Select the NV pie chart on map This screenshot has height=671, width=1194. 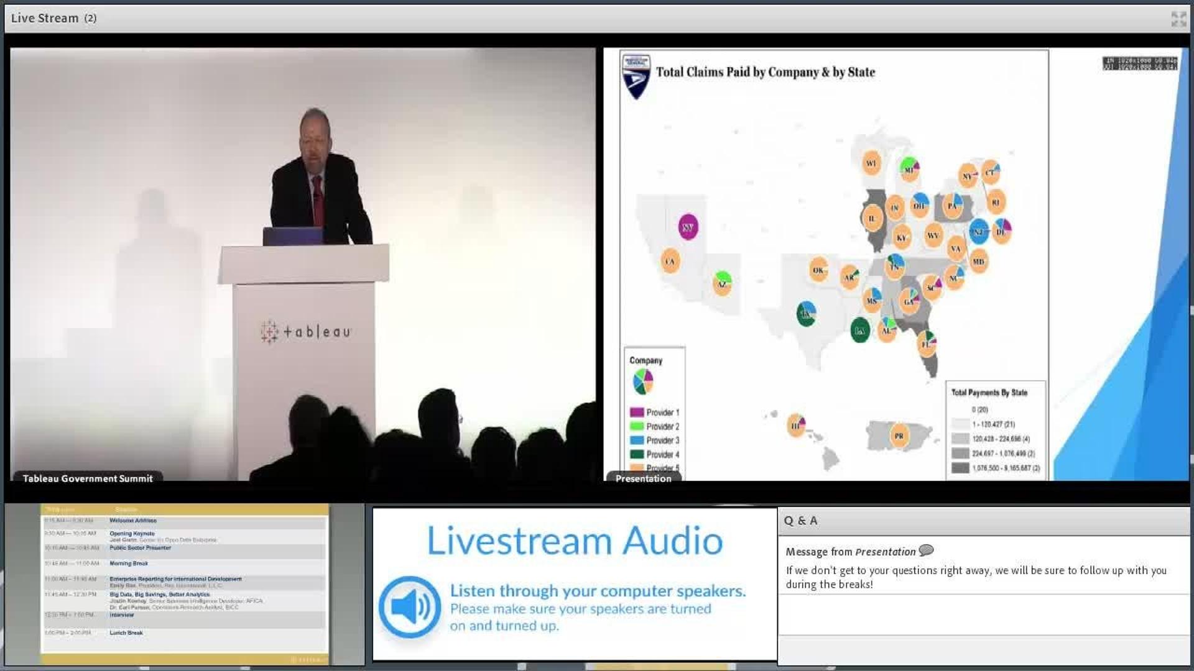[x=688, y=227]
